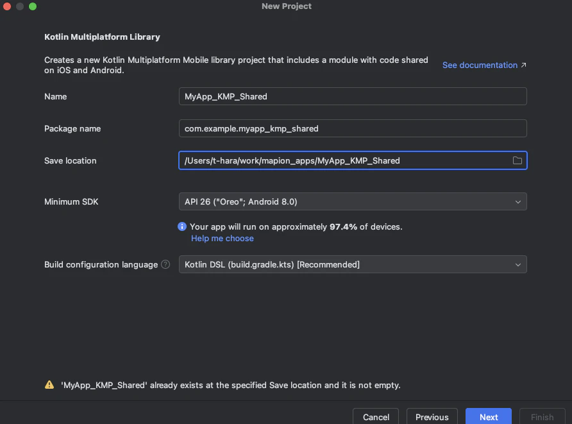Viewport: 572px width, 424px height.
Task: Proceed with the Next button
Action: 489,417
